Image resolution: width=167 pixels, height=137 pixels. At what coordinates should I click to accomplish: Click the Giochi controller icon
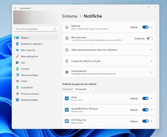(x=17, y=81)
